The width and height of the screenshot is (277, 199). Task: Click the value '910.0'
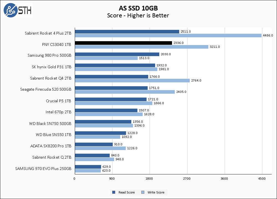pos(118,144)
